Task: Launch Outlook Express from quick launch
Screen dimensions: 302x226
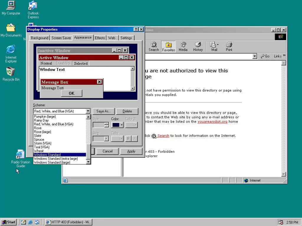Action: pos(37,222)
